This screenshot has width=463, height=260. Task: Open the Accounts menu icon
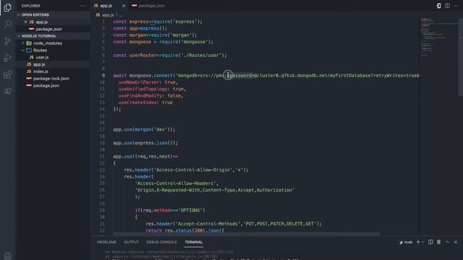coord(8,256)
